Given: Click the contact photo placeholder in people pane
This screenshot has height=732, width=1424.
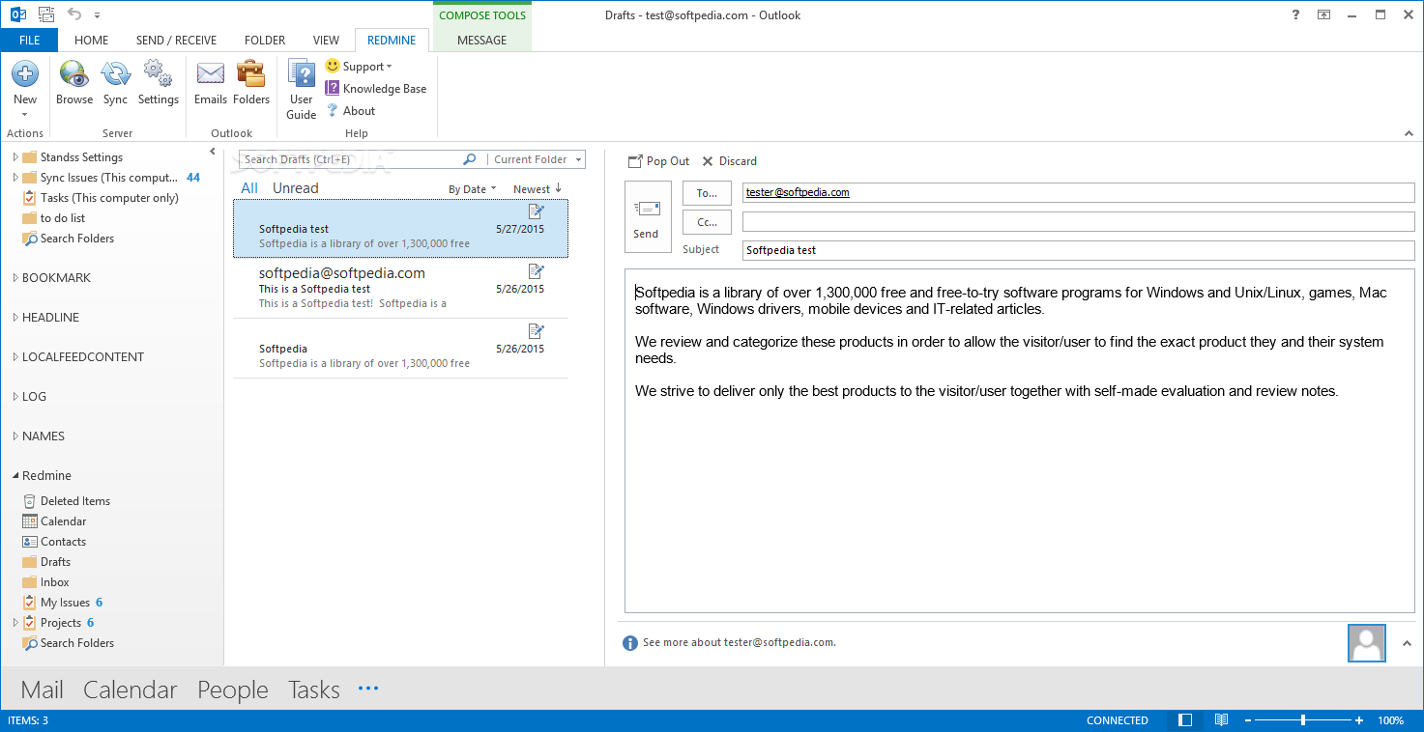Looking at the screenshot, I should point(1367,643).
